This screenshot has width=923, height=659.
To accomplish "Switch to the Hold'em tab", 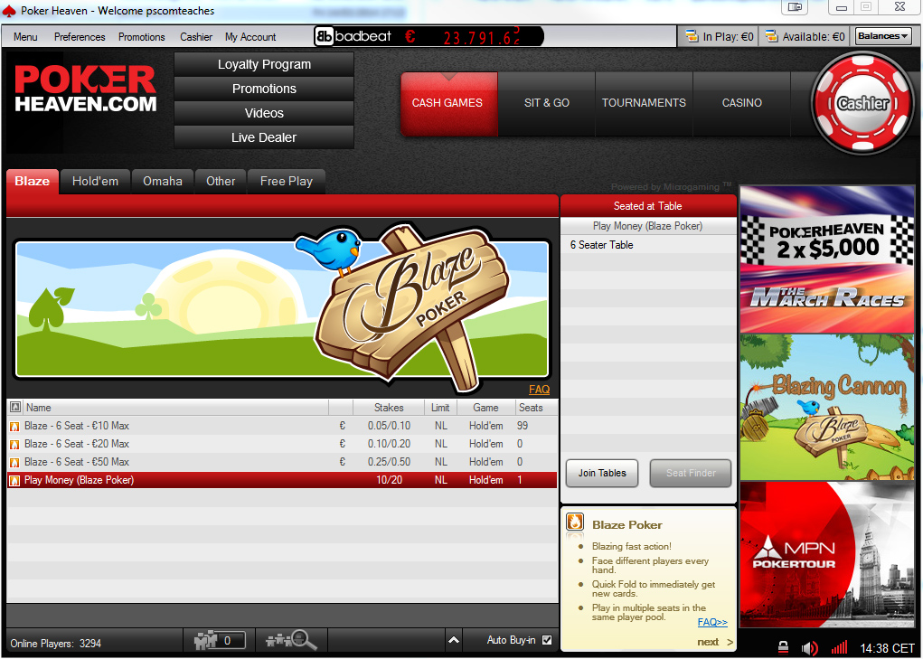I will click(x=95, y=181).
